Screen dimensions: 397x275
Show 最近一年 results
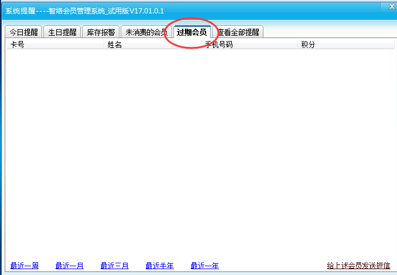(205, 266)
